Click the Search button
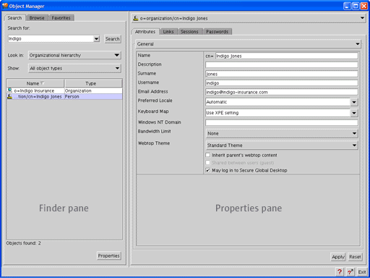 pos(113,39)
